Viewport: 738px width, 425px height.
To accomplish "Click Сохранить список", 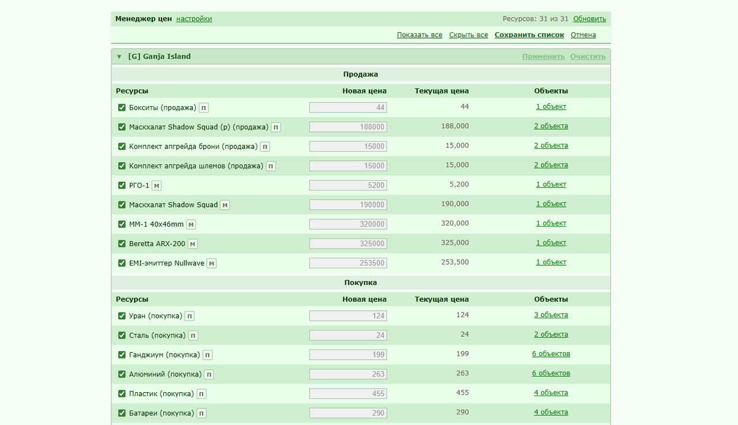I will tap(529, 35).
